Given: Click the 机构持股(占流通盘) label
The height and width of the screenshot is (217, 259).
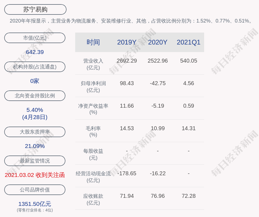Looking at the screenshot, I should pyautogui.click(x=35, y=67).
